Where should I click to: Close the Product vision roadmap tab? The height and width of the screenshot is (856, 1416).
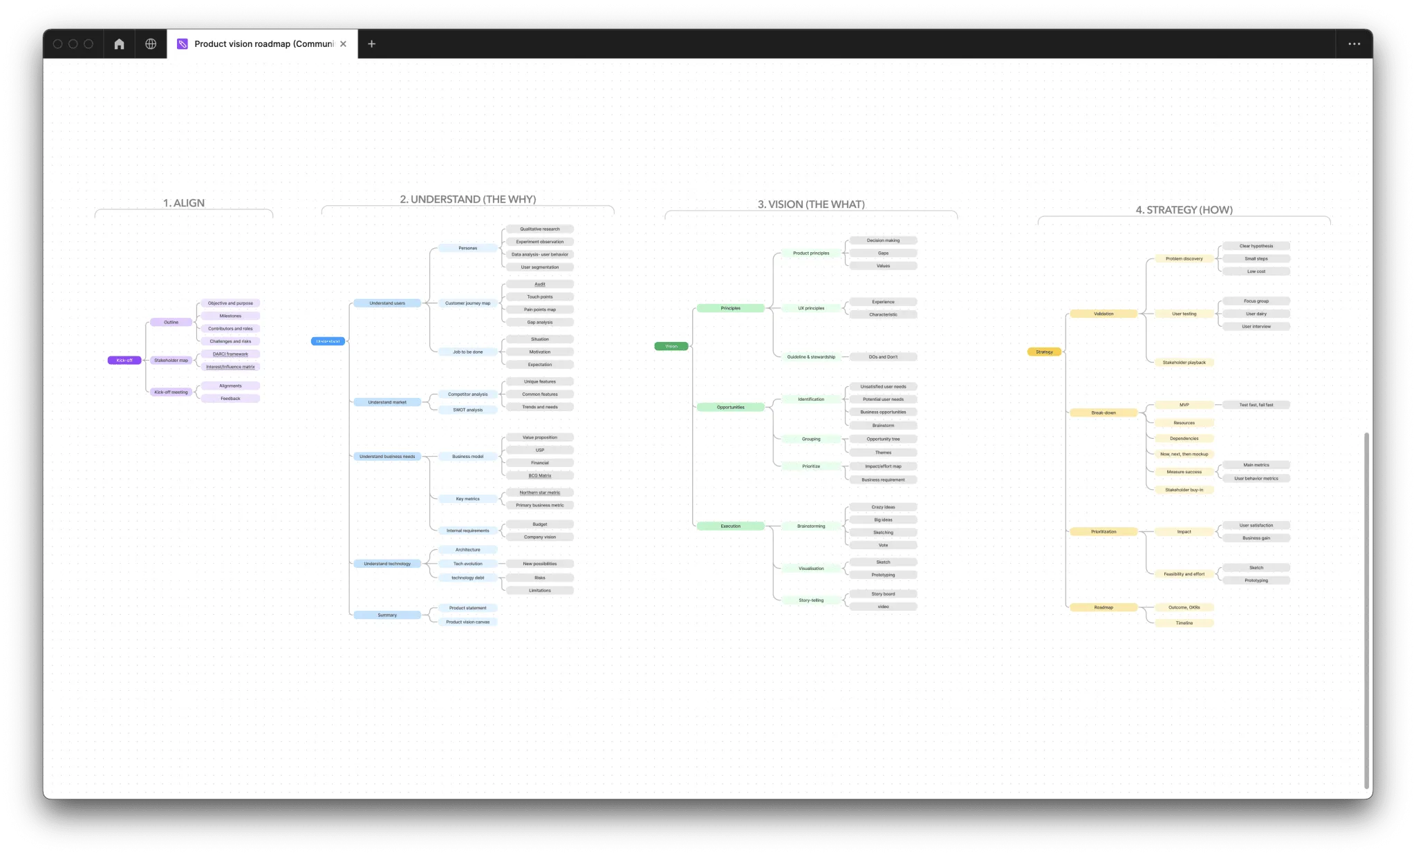(343, 44)
